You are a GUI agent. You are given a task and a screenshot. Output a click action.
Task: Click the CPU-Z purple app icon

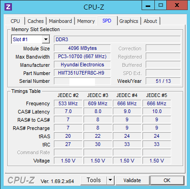click(8, 7)
